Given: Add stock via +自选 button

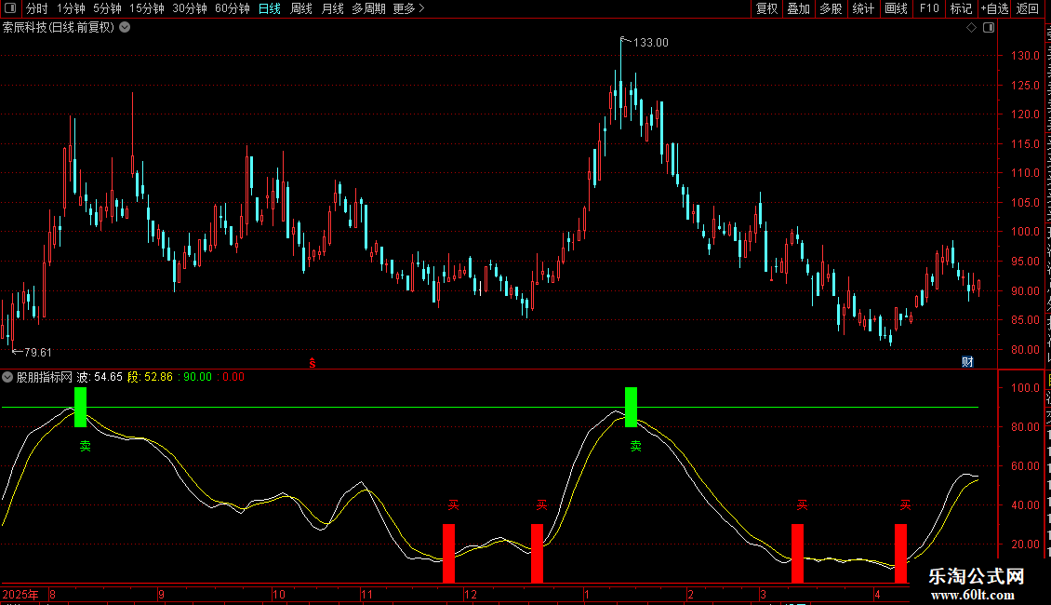Looking at the screenshot, I should [994, 8].
